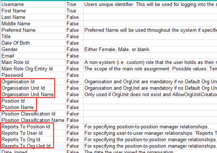Select the Main Role Org Entity Id cell

(x=33, y=69)
